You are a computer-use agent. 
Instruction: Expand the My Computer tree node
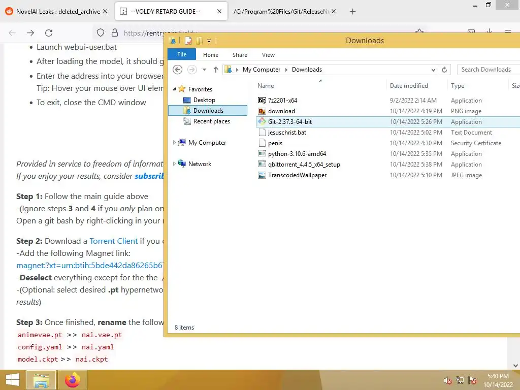tap(175, 143)
